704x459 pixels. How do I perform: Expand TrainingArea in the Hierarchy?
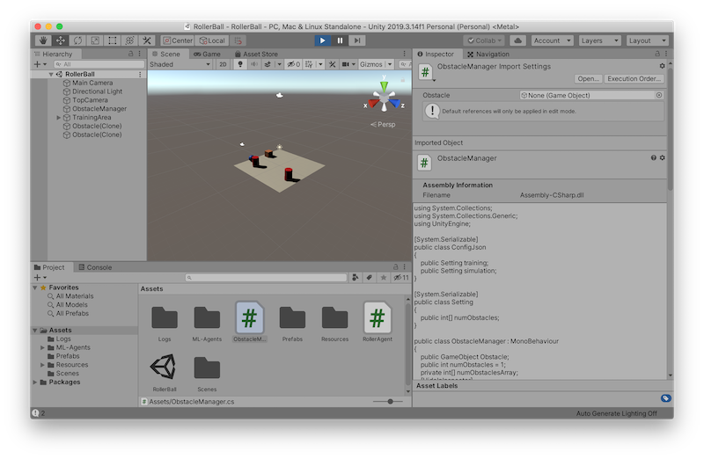[58, 118]
